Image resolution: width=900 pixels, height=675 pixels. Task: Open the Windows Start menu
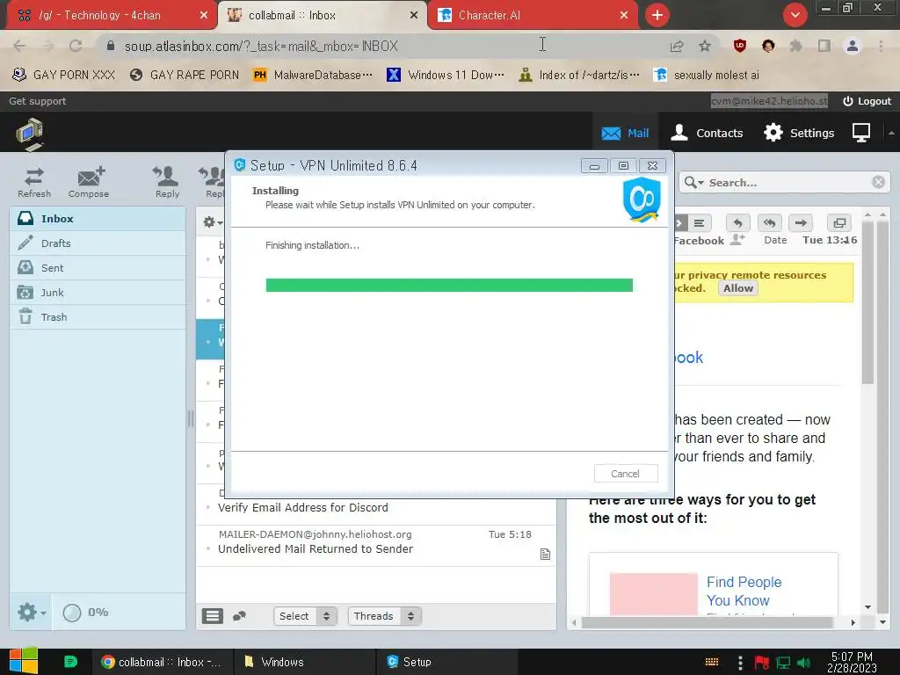24,662
